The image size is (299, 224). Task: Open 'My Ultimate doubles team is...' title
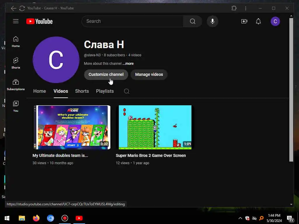[x=60, y=156]
